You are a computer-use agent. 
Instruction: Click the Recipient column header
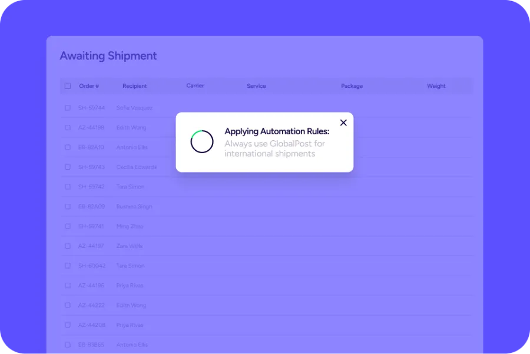point(134,86)
